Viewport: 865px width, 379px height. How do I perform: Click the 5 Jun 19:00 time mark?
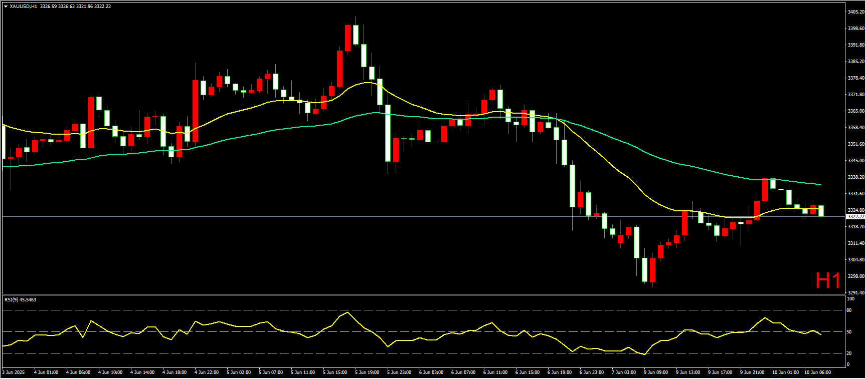(367, 372)
